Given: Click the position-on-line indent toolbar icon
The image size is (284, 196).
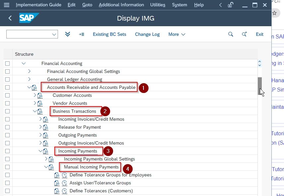Looking at the screenshot, I should click(x=81, y=34).
